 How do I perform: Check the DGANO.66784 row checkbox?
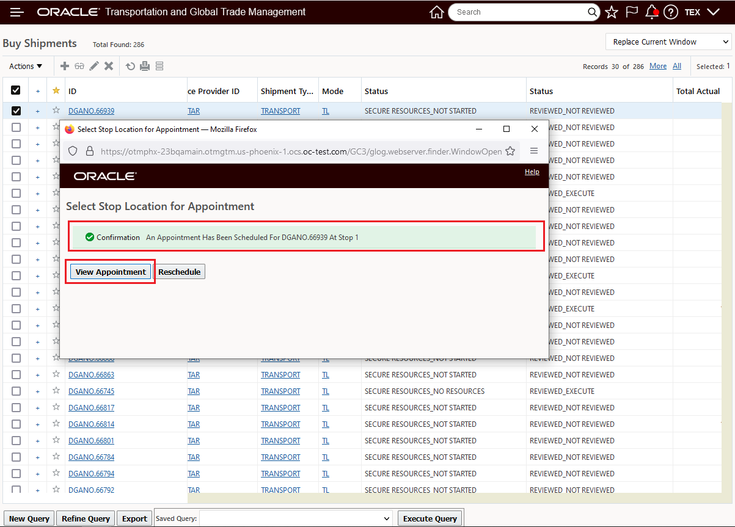click(16, 457)
